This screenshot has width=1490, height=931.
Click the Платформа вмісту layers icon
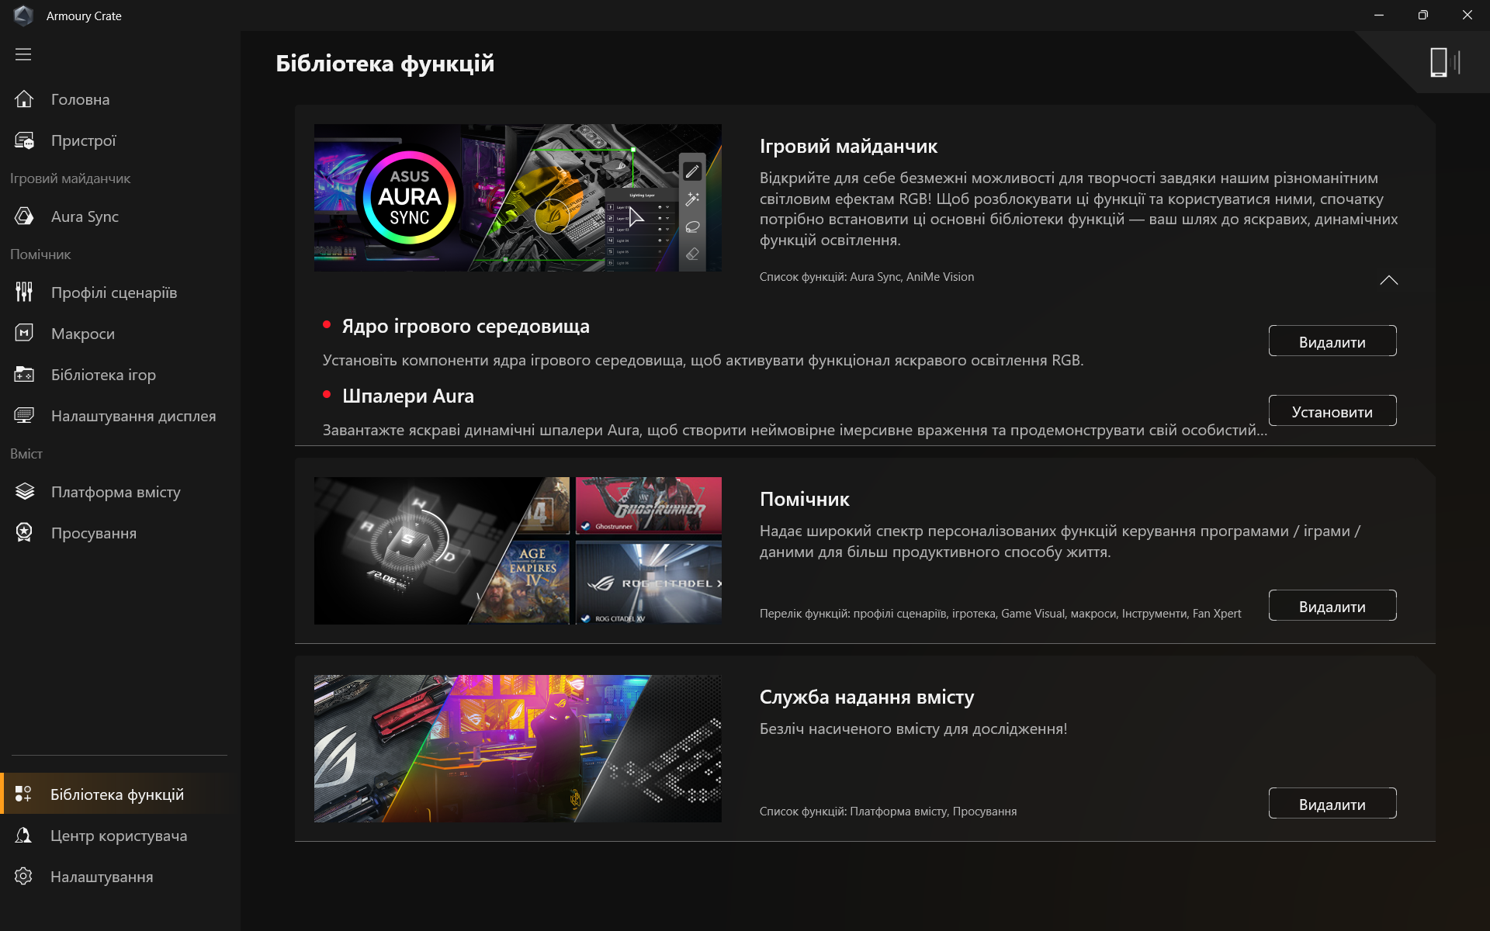[x=24, y=492]
